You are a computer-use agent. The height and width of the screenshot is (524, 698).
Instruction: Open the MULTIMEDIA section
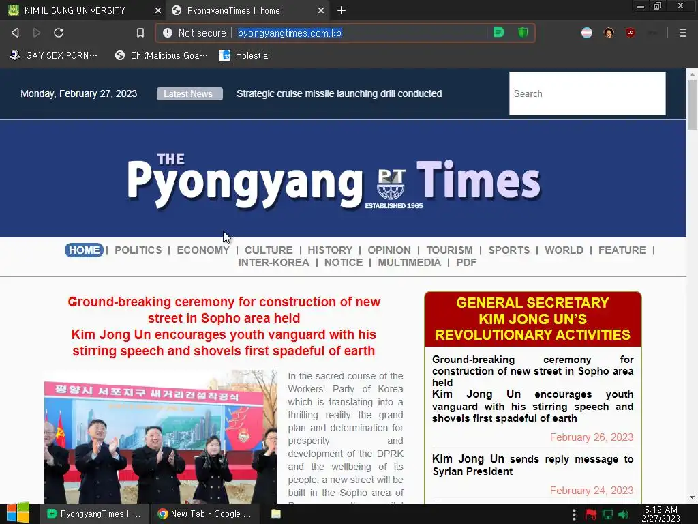(410, 263)
